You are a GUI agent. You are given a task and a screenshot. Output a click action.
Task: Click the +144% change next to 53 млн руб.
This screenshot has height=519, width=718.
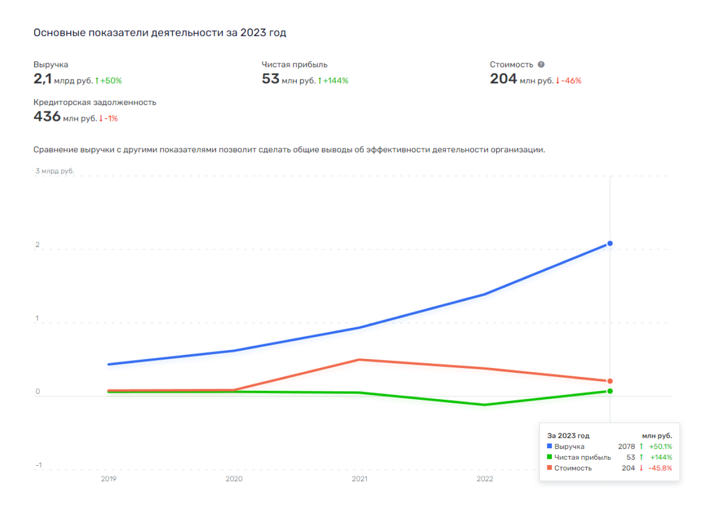click(333, 81)
